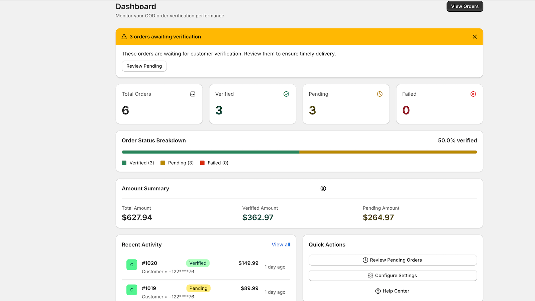Screen dimensions: 535x301
Task: Click Review Pending Orders quick action
Action: 393,260
